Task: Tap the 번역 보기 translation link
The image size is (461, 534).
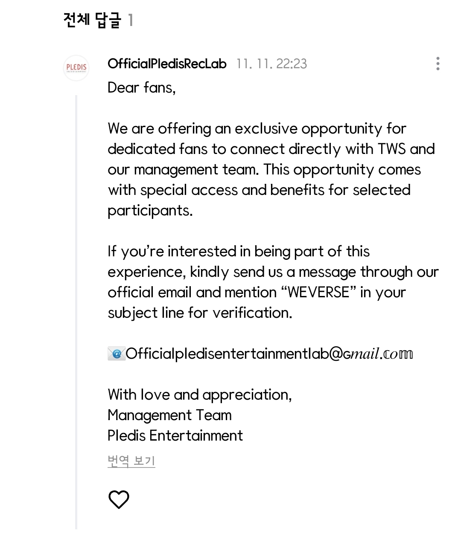Action: coord(131,461)
